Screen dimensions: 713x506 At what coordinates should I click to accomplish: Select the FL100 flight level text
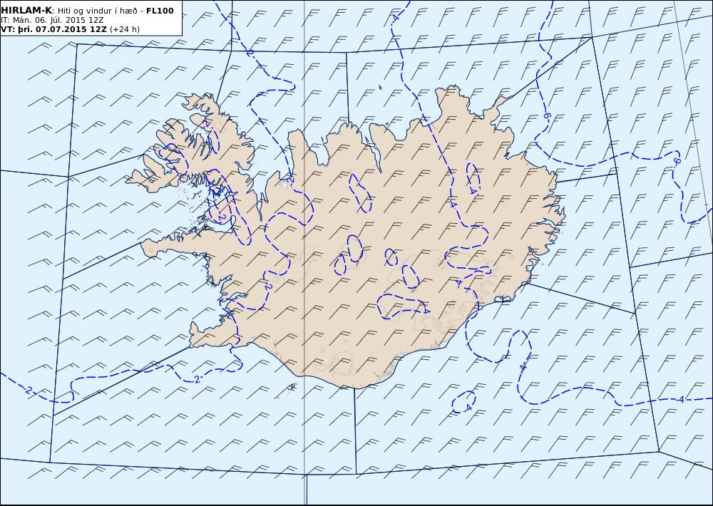[160, 11]
